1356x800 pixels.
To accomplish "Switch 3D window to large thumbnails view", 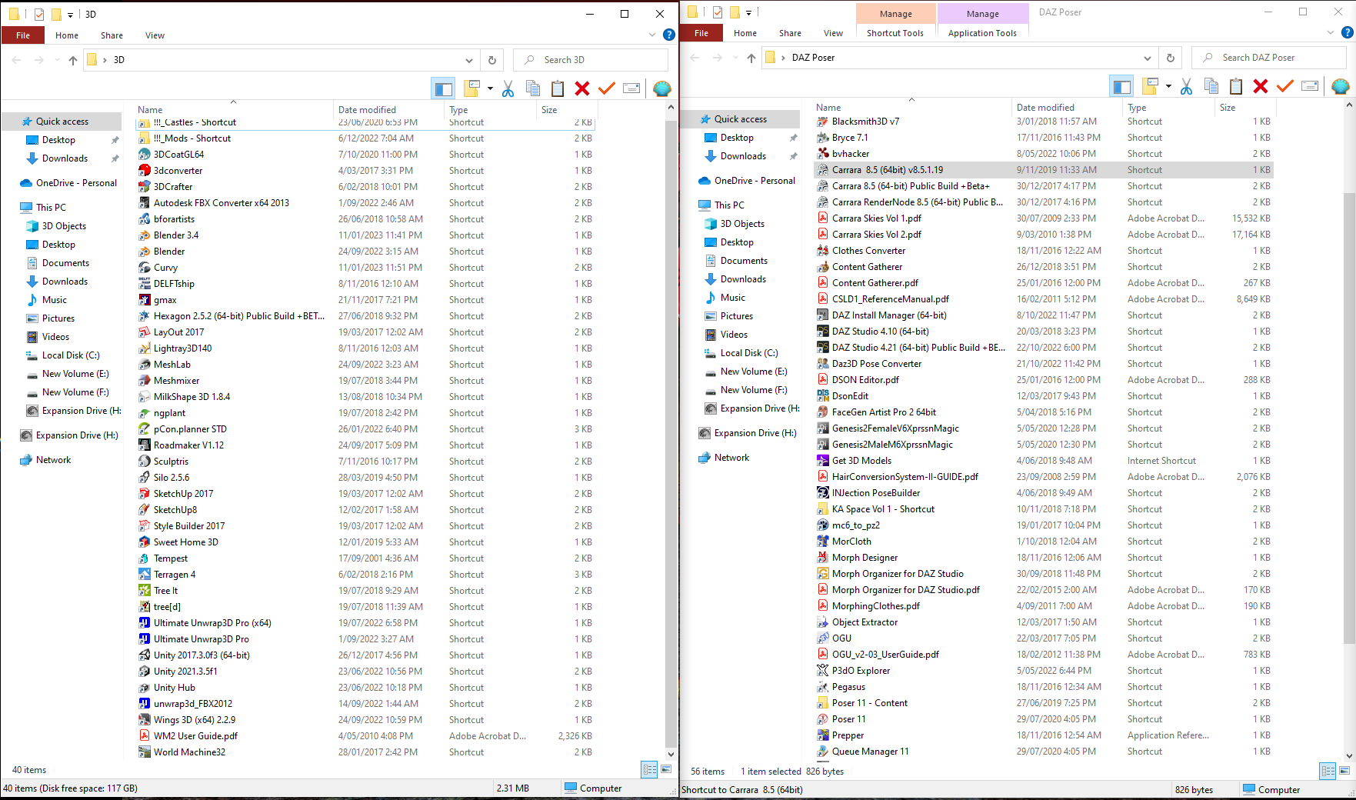I will point(666,769).
